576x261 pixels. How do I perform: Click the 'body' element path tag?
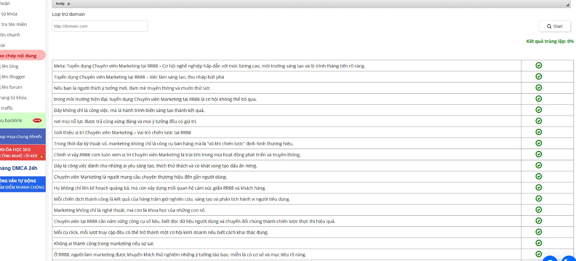(x=60, y=4)
